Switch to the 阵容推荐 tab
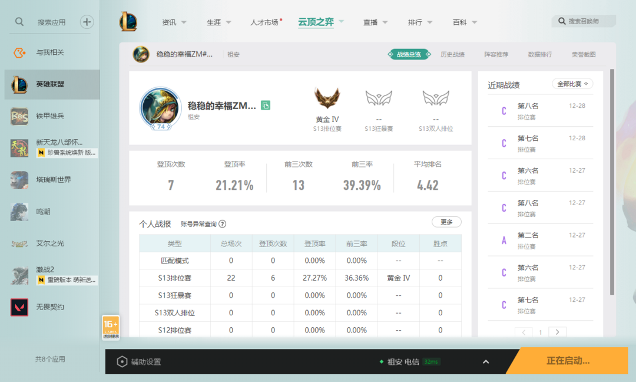Viewport: 636px width, 382px height. (496, 54)
